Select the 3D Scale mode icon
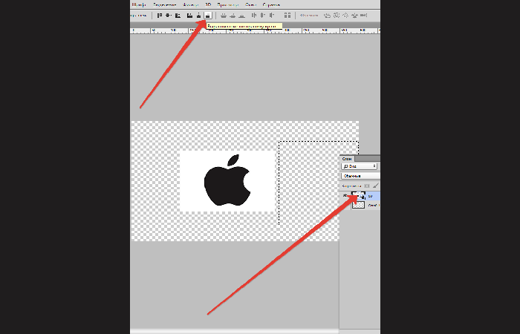520x334 pixels. 364,16
